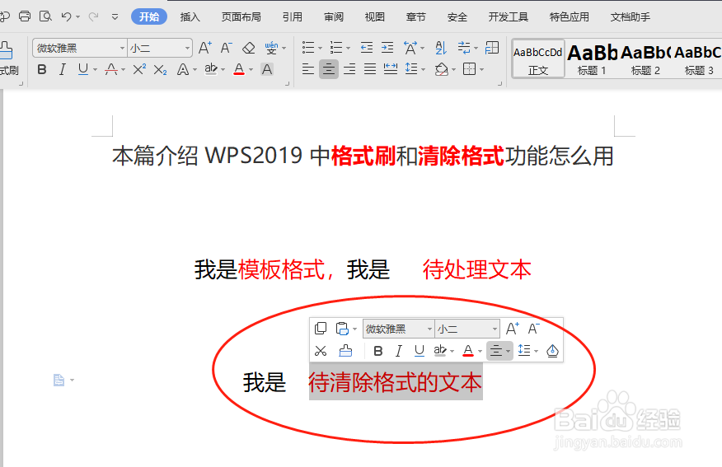Viewport: 722px width, 467px height.
Task: Expand ribbon underline style arrow
Action: (96, 70)
